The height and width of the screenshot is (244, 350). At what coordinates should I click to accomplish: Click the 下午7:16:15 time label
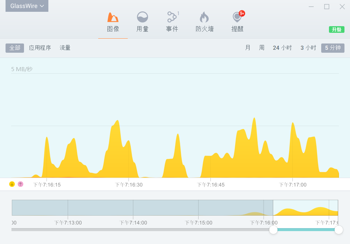[47, 185]
